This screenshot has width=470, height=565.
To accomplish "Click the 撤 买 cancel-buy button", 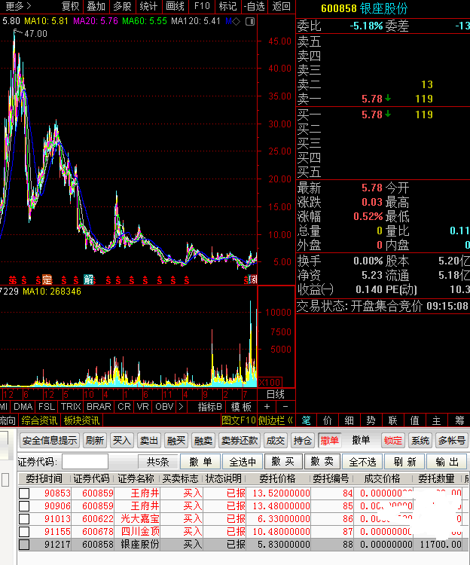I will tap(283, 462).
